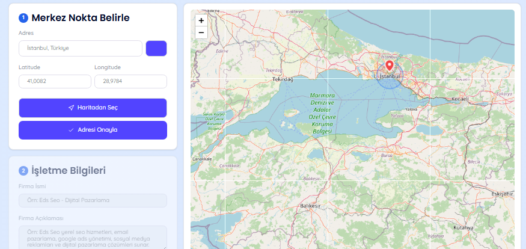Click the Marmara Denizi green label
The height and width of the screenshot is (249, 526).
(x=322, y=114)
